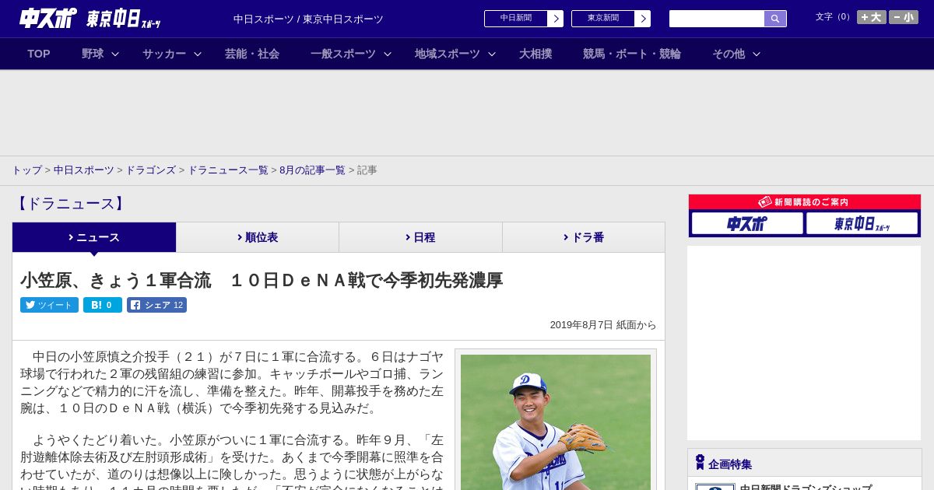934x490 pixels.
Task: Switch to the 順位表 tab
Action: (x=258, y=237)
